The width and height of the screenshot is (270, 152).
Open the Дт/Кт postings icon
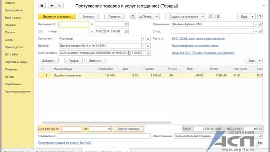click(x=133, y=16)
